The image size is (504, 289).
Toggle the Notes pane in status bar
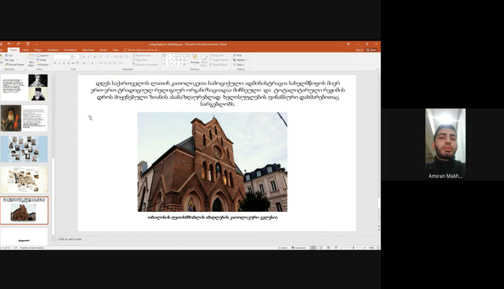(x=284, y=248)
